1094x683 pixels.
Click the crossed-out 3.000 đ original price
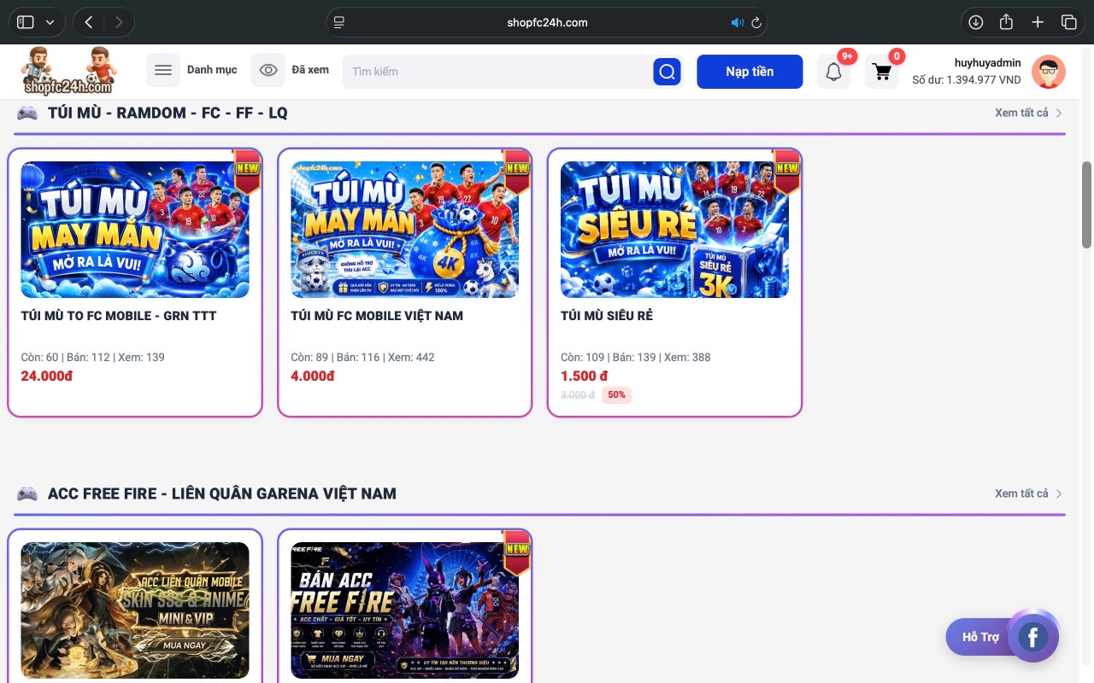tap(578, 395)
